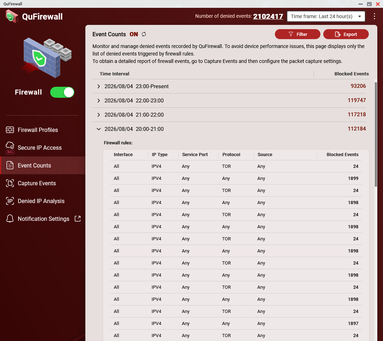Click the Denied IP Analysis icon
Image resolution: width=383 pixels, height=341 pixels.
10,201
